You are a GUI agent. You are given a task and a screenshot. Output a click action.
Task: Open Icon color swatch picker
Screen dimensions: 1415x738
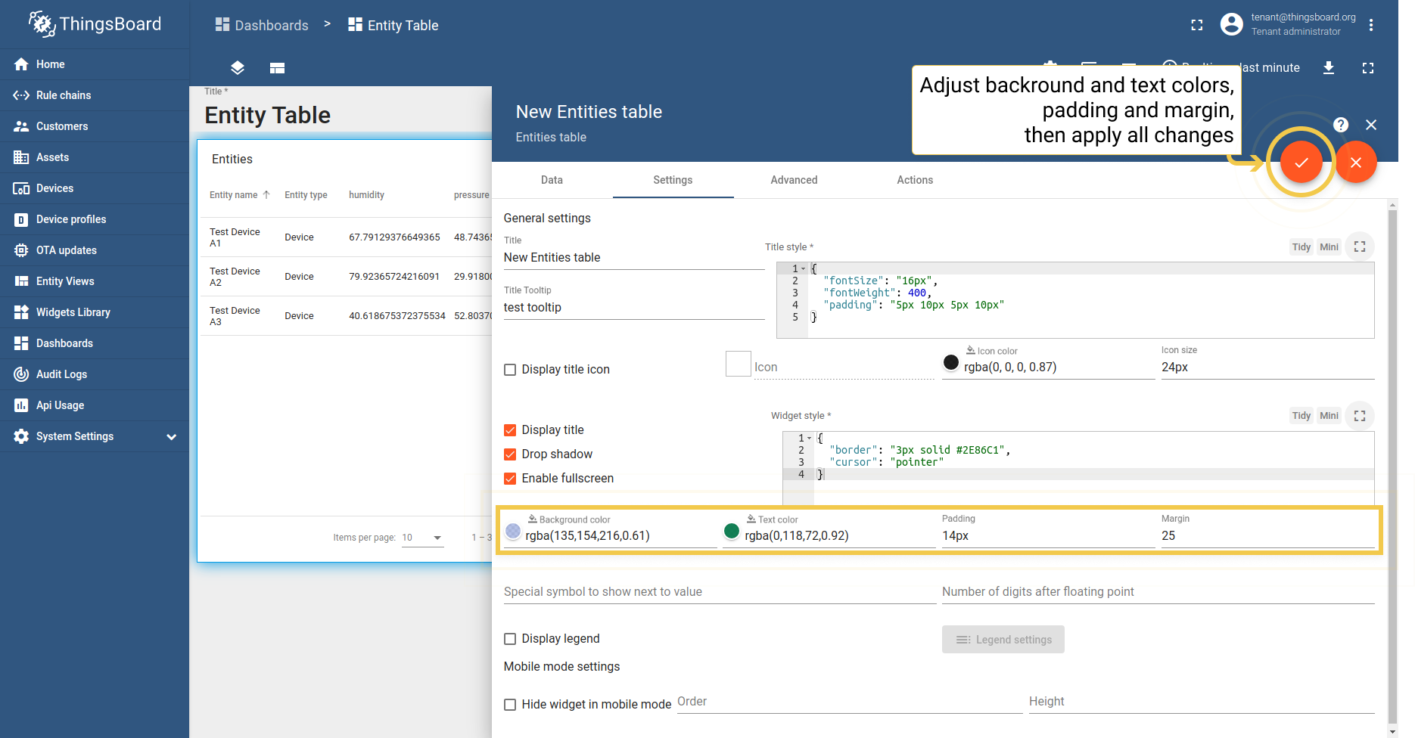click(951, 363)
